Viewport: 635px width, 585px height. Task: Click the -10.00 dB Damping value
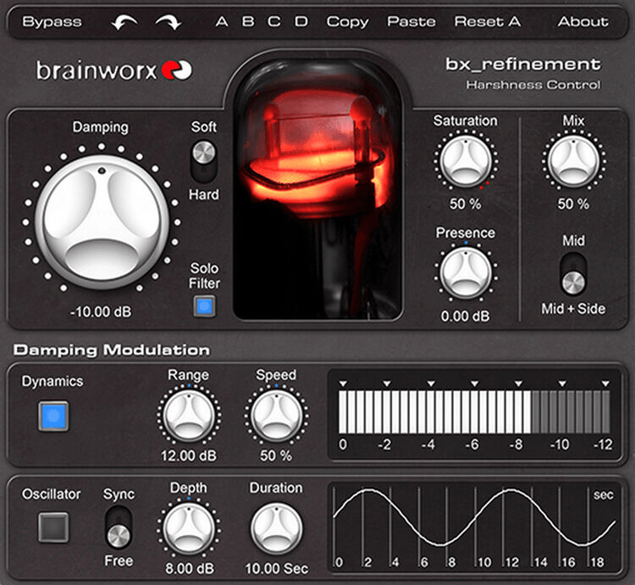(x=102, y=312)
